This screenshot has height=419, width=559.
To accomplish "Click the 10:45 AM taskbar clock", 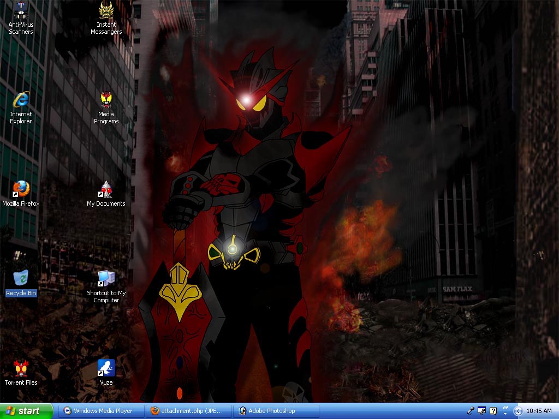I will click(539, 411).
